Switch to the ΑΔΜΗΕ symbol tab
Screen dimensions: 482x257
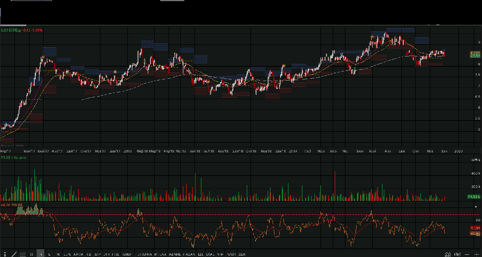[x=175, y=254]
